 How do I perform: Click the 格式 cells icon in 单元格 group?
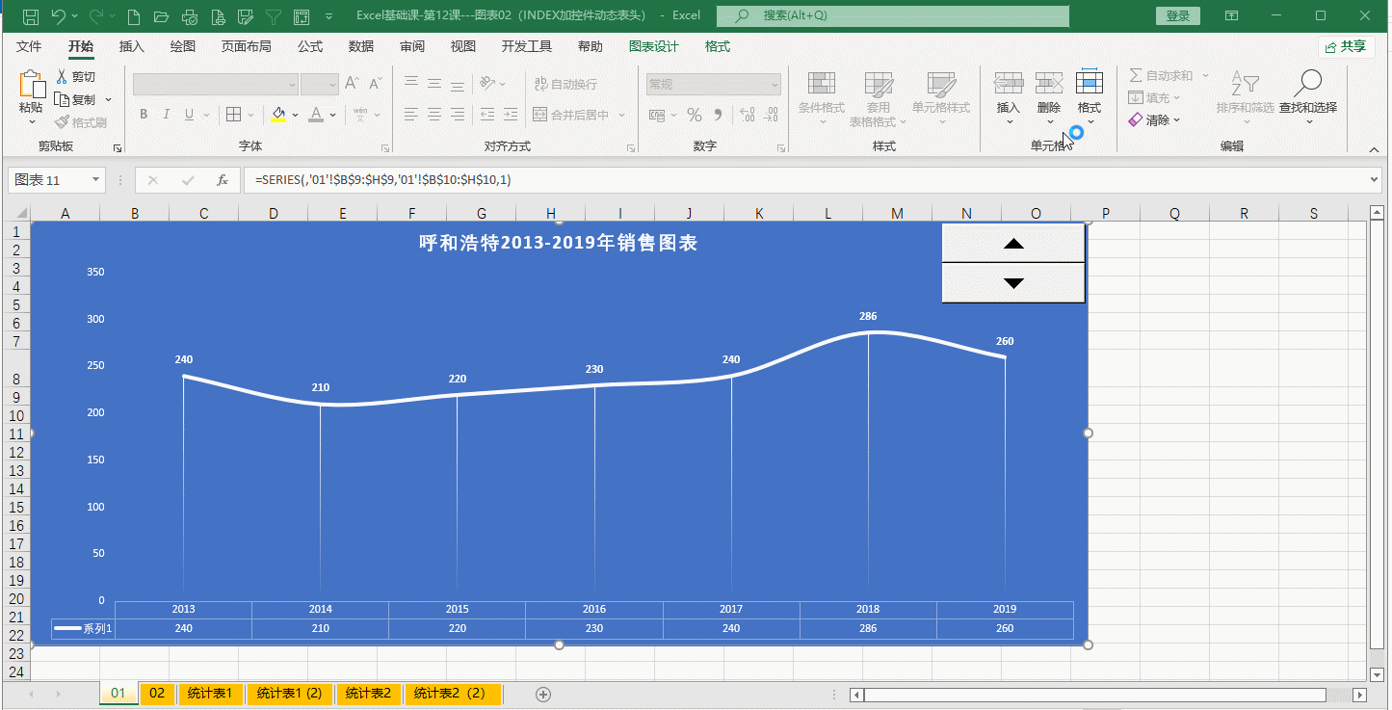click(x=1089, y=85)
